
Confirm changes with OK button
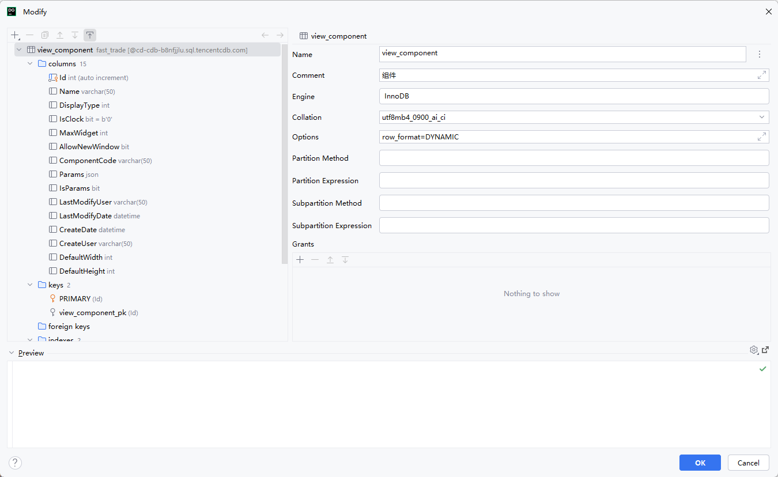pyautogui.click(x=700, y=463)
